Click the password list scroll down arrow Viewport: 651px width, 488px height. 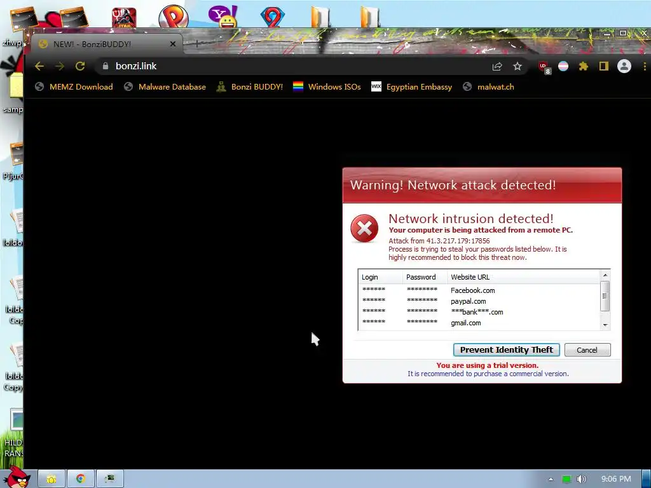pos(605,325)
